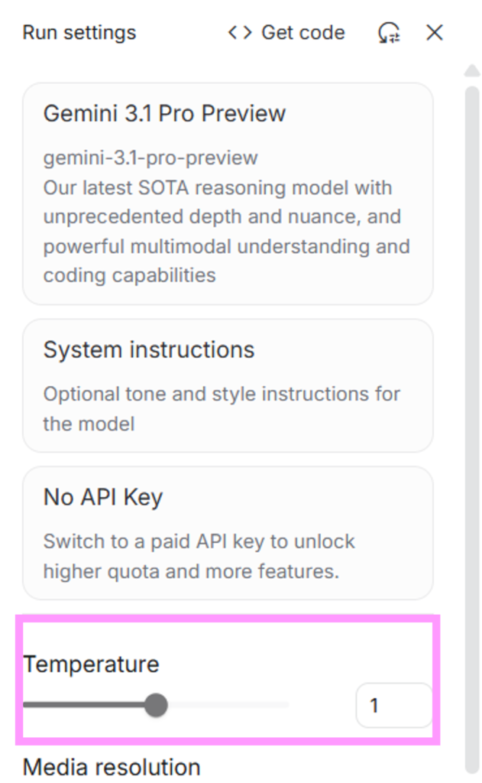Click the reset default settings icon
The image size is (482, 783).
coord(389,33)
